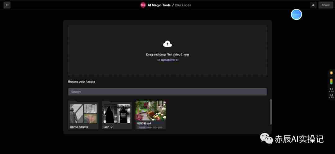Click the WeChat logo in the watermark
This screenshot has width=335, height=154.
point(266,139)
